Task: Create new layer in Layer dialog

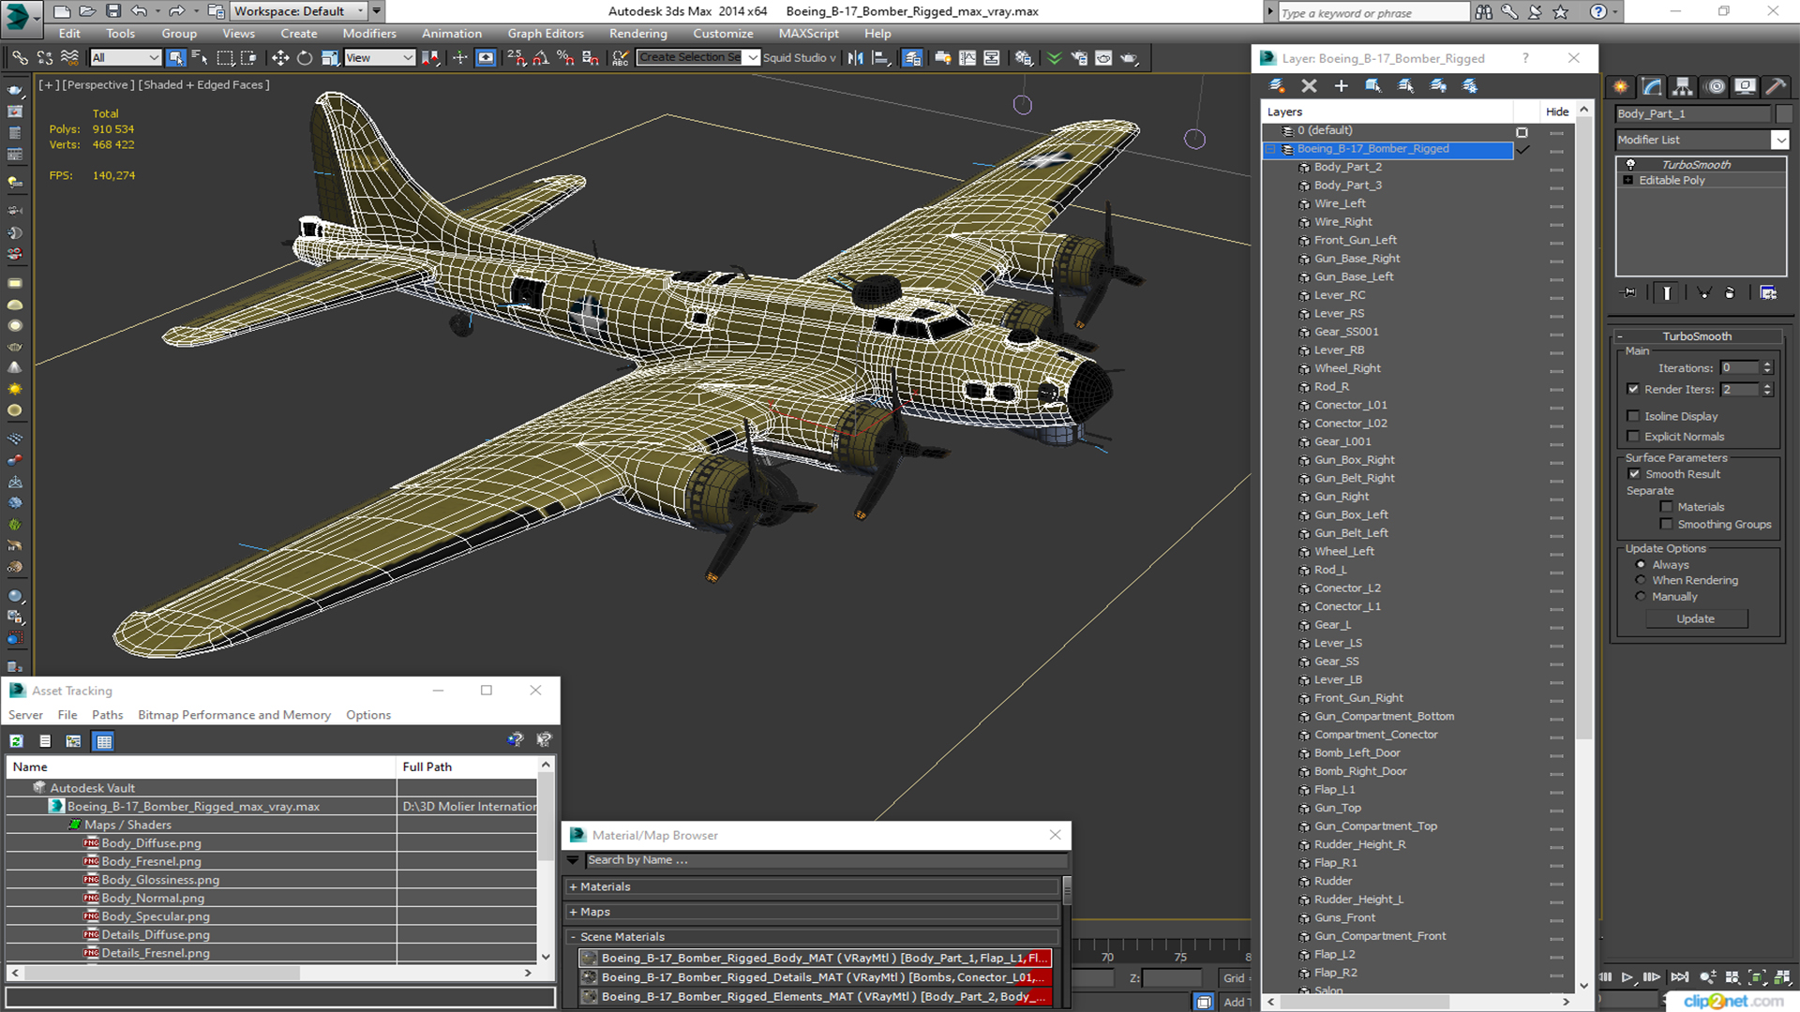Action: pos(1277,86)
